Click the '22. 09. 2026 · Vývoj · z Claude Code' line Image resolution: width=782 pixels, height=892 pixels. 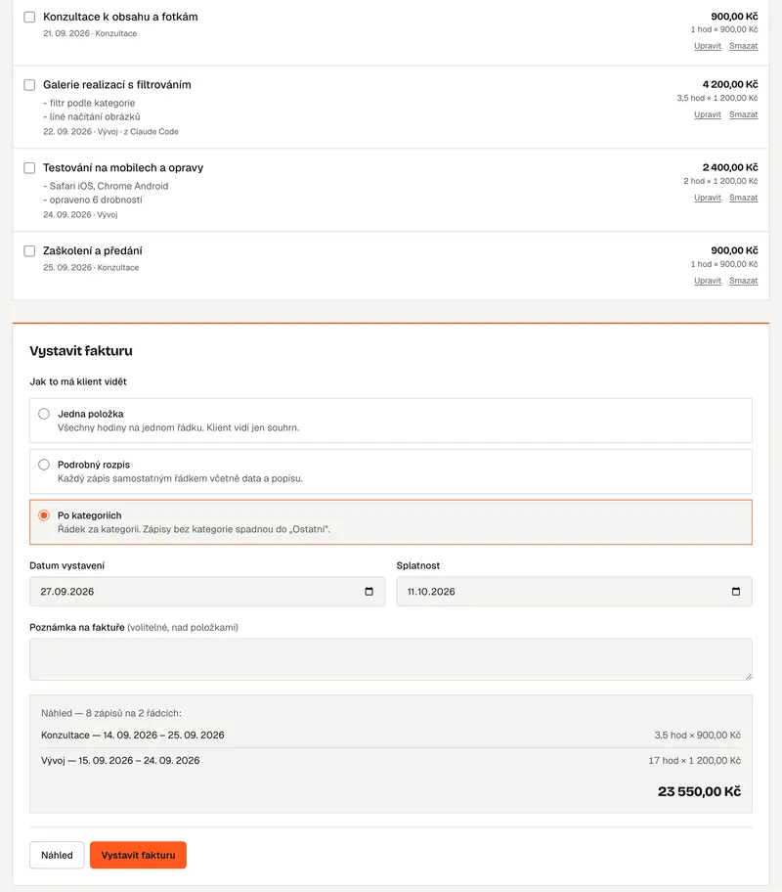110,131
